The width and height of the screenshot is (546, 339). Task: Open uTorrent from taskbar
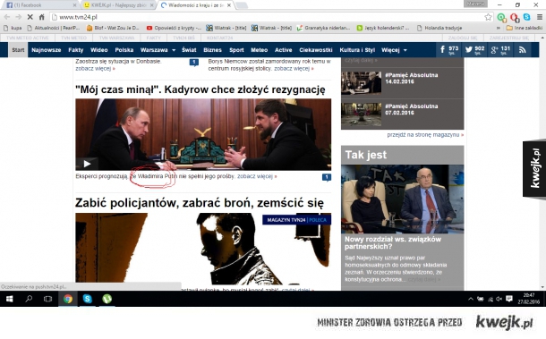[x=107, y=299]
